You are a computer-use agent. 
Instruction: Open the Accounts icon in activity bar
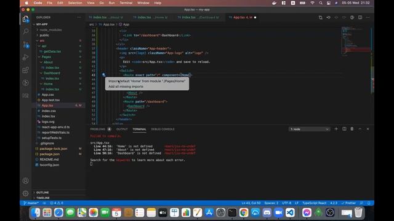(26, 180)
